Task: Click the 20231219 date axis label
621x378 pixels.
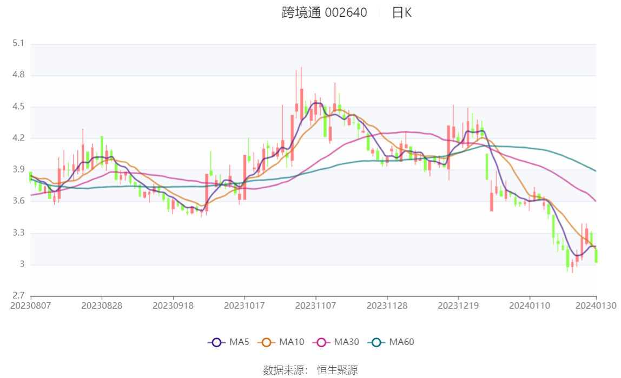Action: click(x=458, y=306)
